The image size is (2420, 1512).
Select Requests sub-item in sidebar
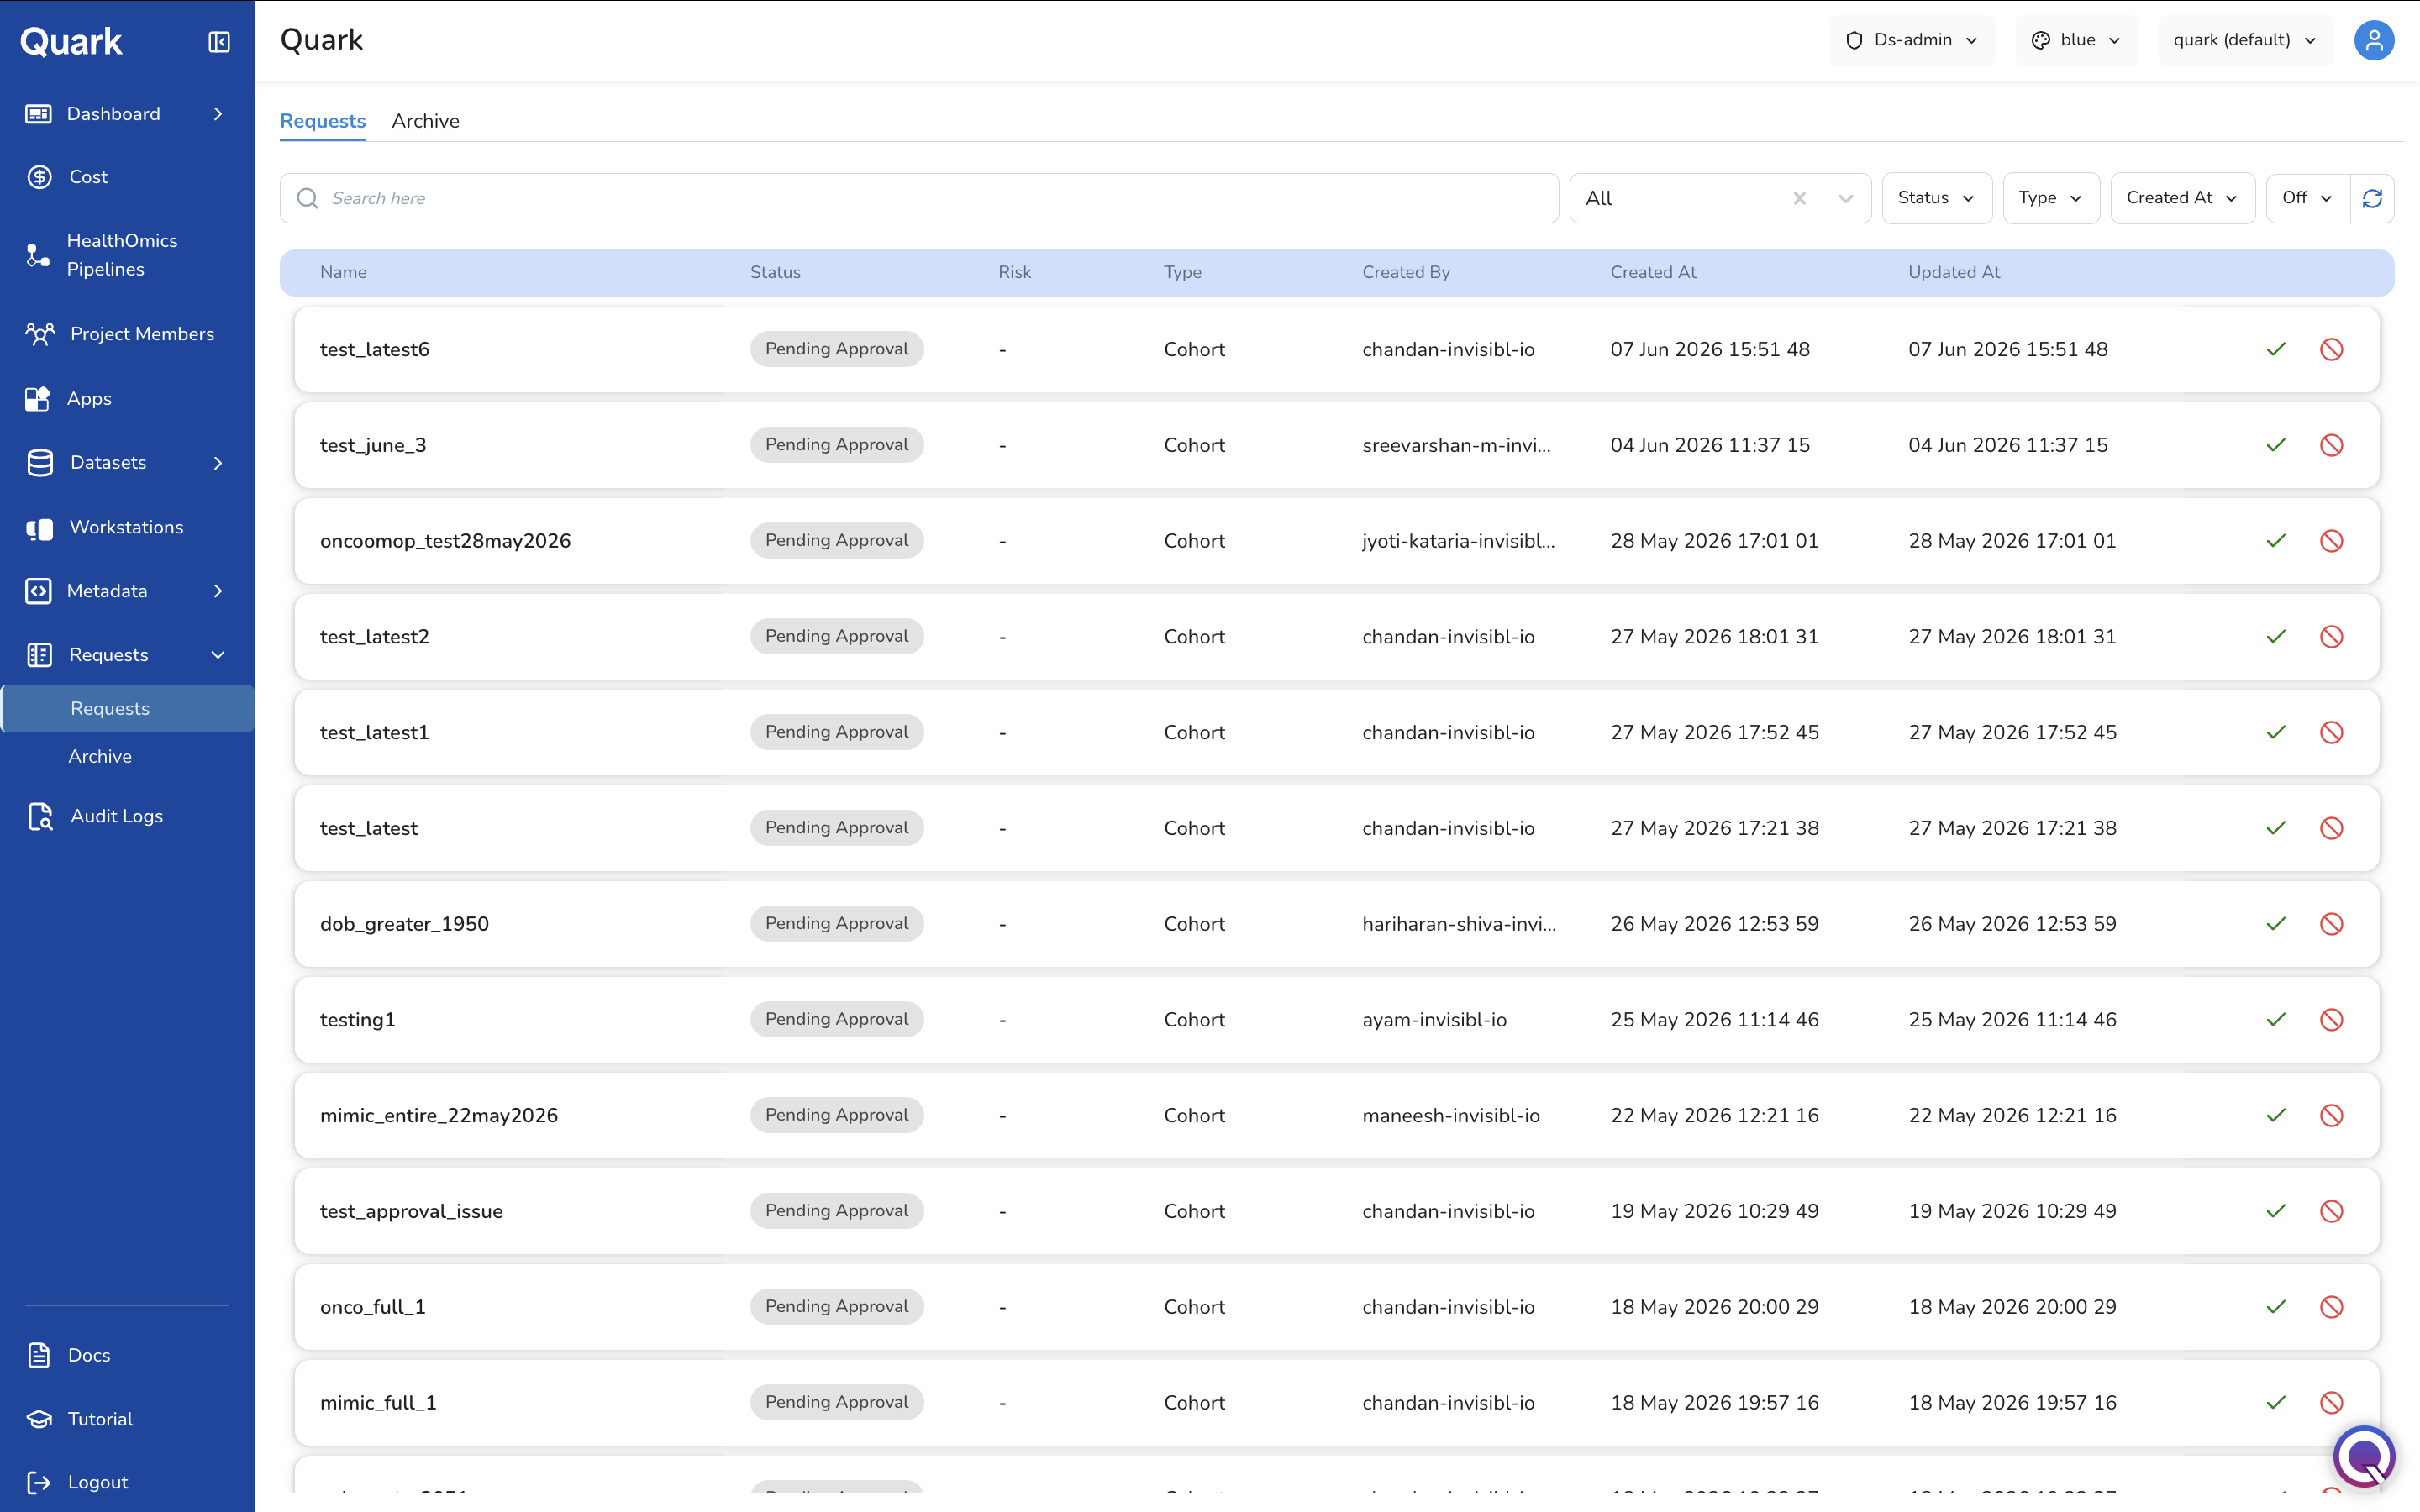click(x=128, y=708)
